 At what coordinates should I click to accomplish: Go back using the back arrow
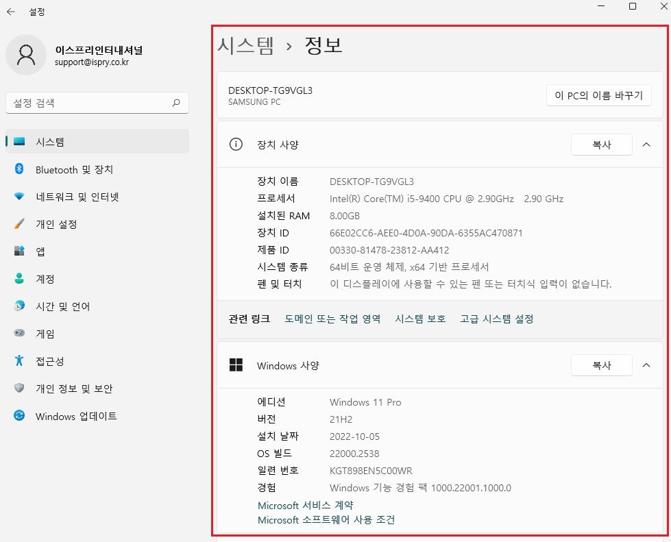[x=11, y=12]
